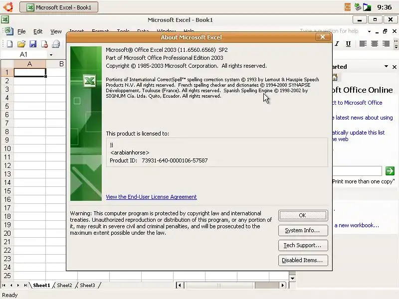
Task: Click the horizontal scrollbar thumb
Action: [x=220, y=285]
